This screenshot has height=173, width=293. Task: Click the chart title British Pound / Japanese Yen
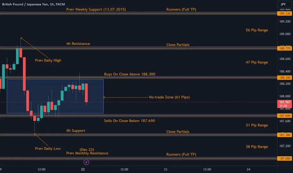point(25,4)
